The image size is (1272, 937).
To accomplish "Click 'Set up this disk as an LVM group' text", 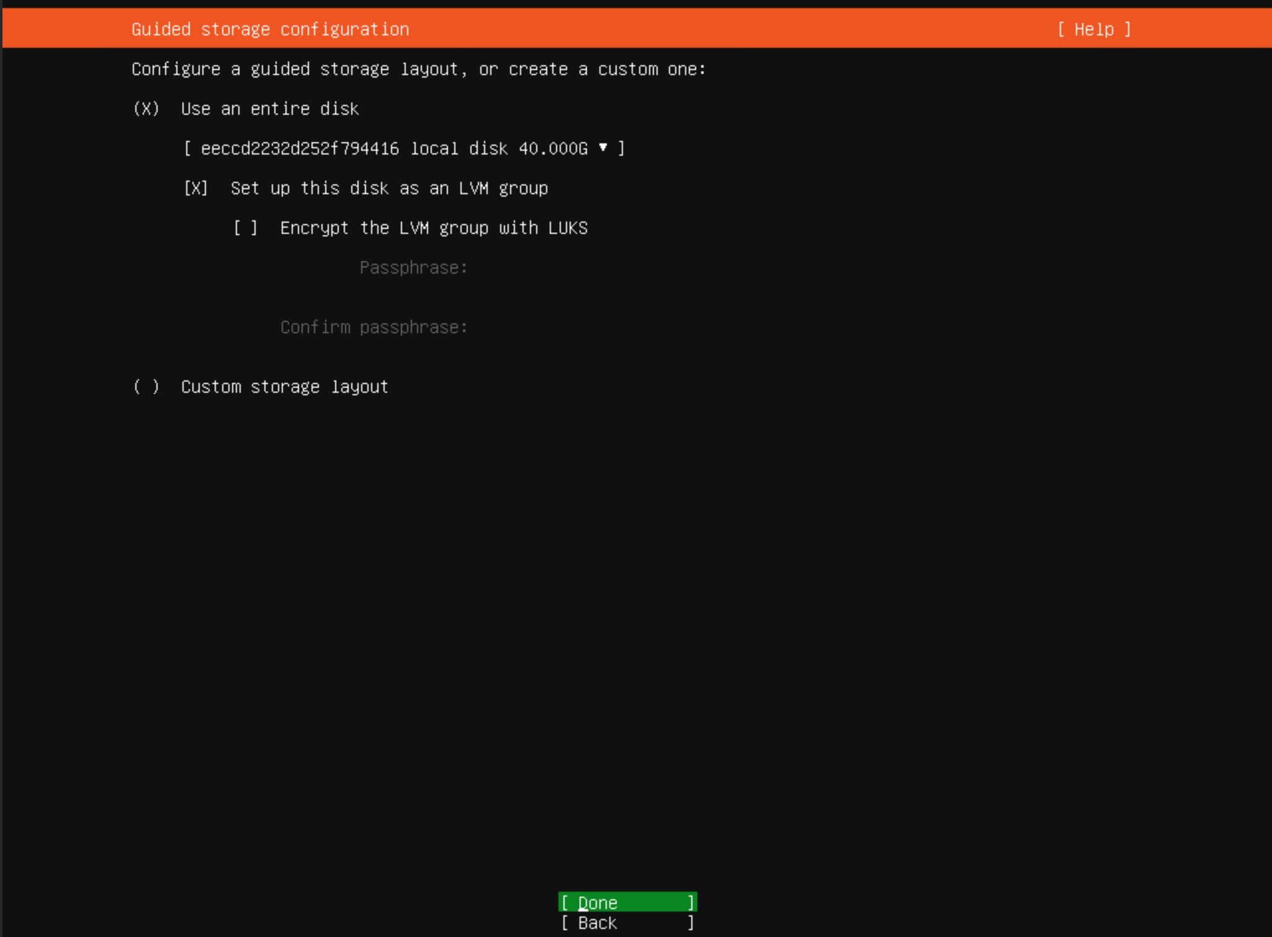I will 389,188.
